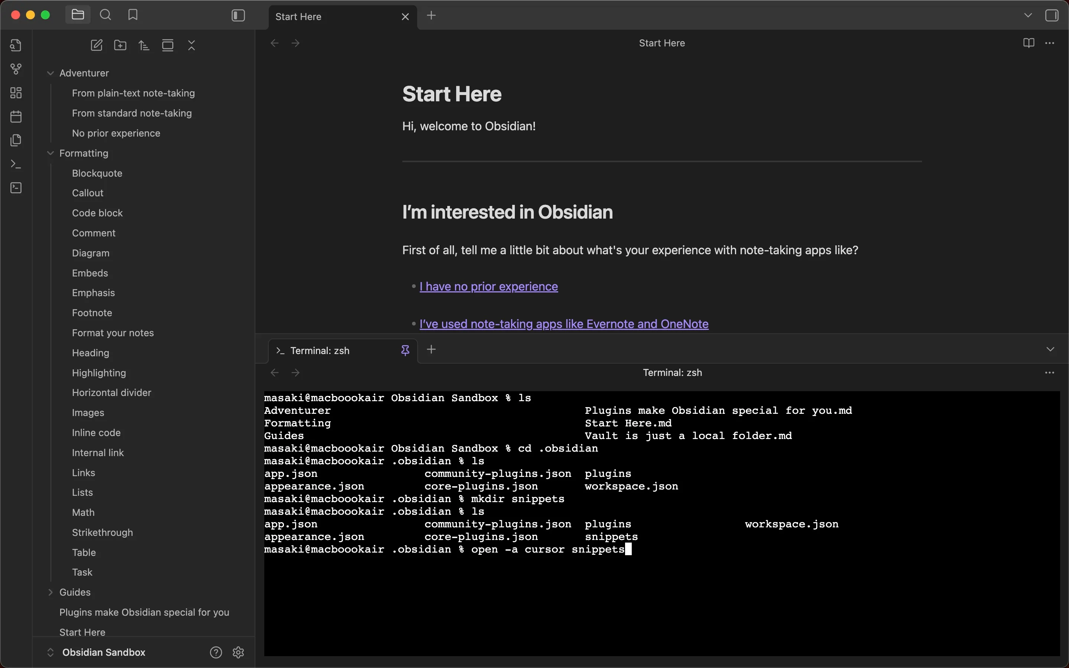1069x668 pixels.
Task: Switch note to reading view
Action: (1029, 43)
